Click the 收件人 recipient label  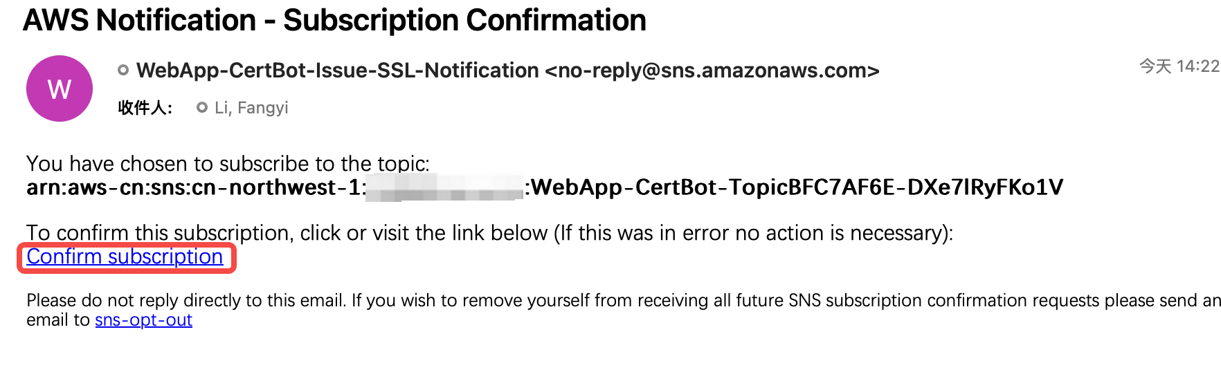(x=145, y=108)
